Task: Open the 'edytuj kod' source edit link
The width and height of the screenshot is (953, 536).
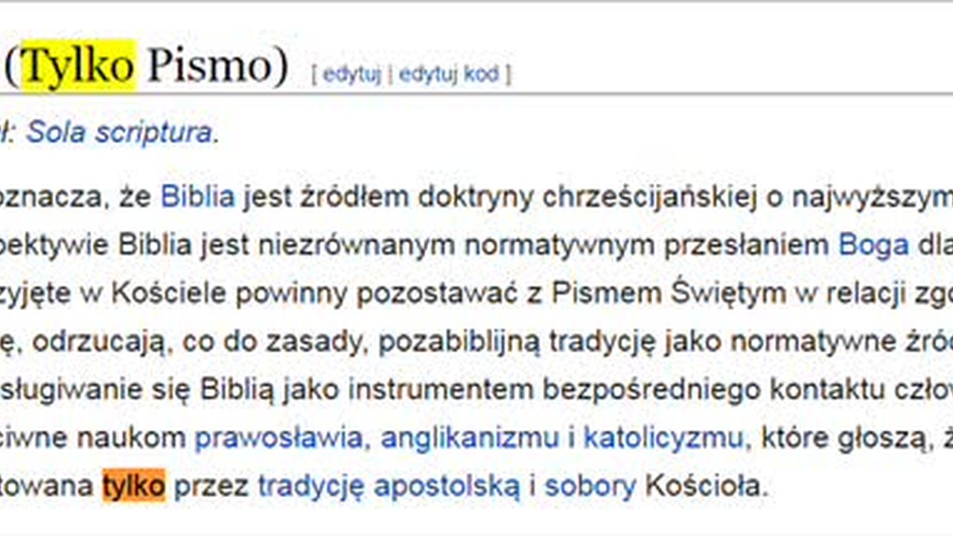Action: (x=449, y=74)
